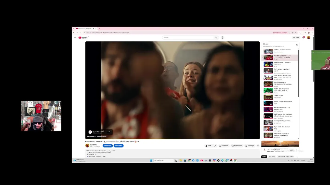Show hidden system tray icons chevron
330x185 pixels.
click(x=289, y=161)
